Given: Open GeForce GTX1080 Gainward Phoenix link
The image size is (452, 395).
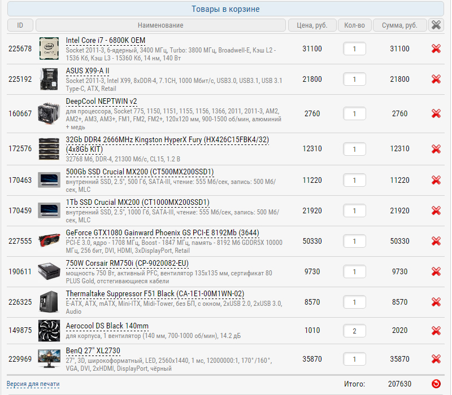Looking at the screenshot, I should pyautogui.click(x=162, y=233).
